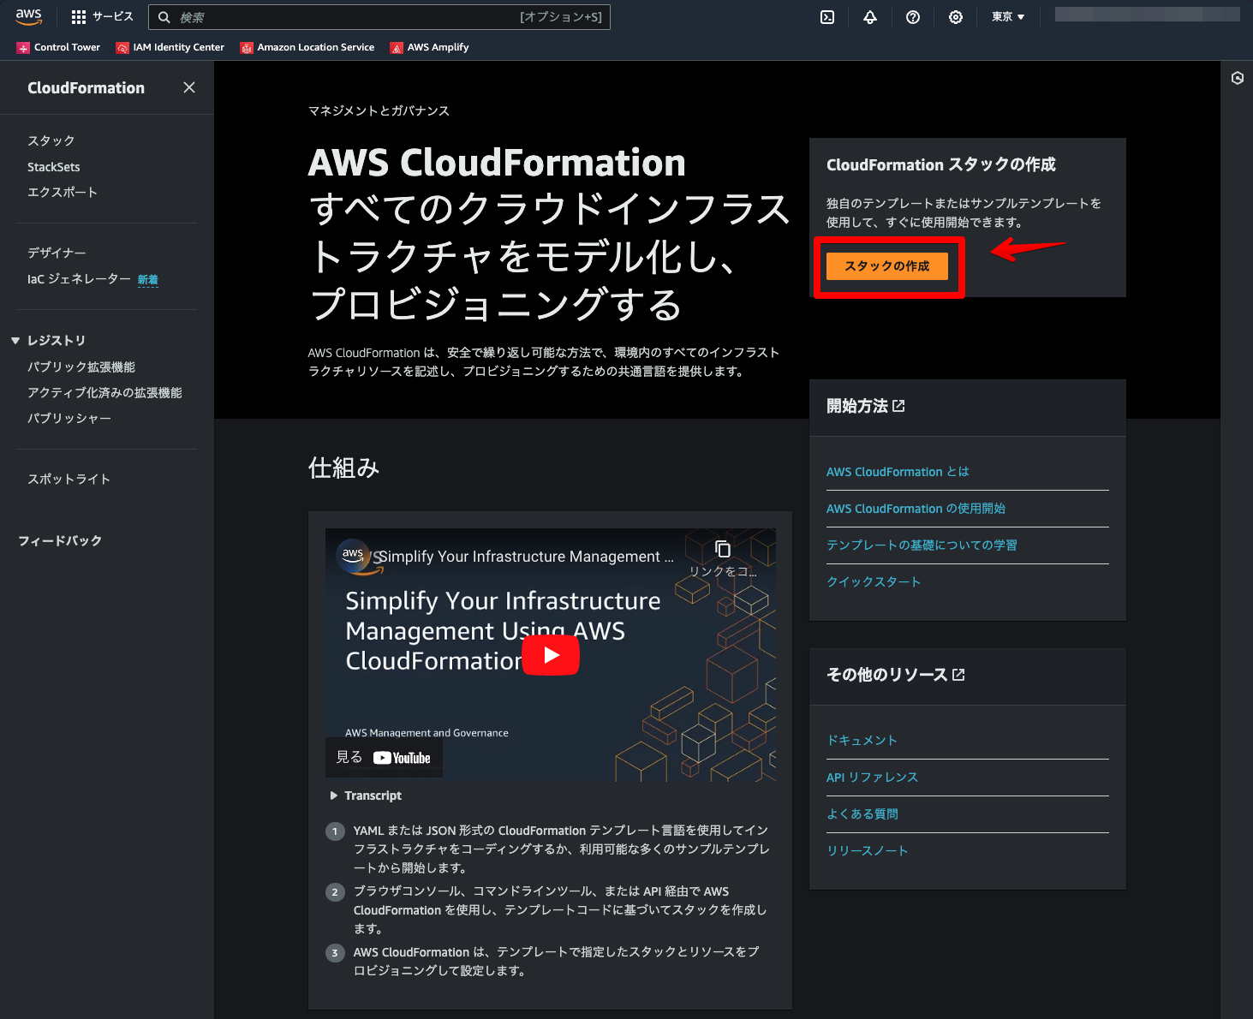
Task: Open リリースノート link
Action: click(867, 851)
